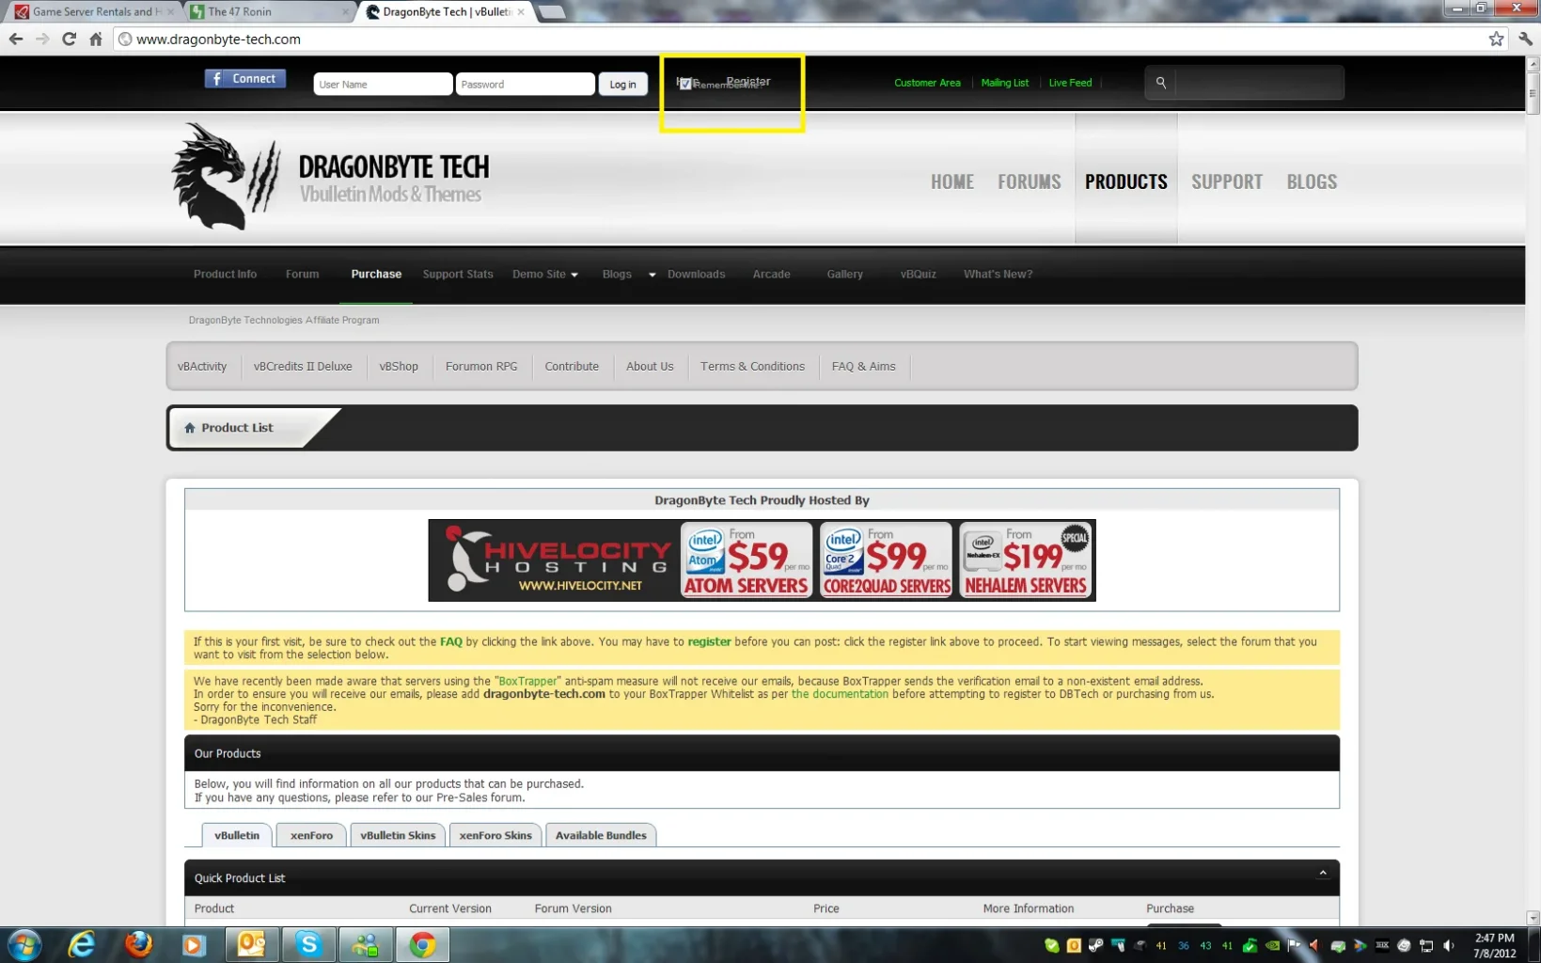The height and width of the screenshot is (963, 1541).
Task: Open vBCredits II Deluxe link
Action: (x=303, y=366)
